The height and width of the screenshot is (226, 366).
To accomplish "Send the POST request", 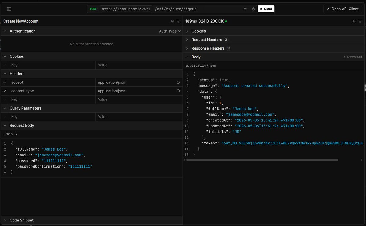I will 266,9.
